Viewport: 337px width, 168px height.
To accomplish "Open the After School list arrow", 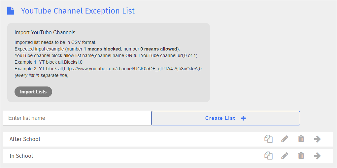I will (x=317, y=139).
